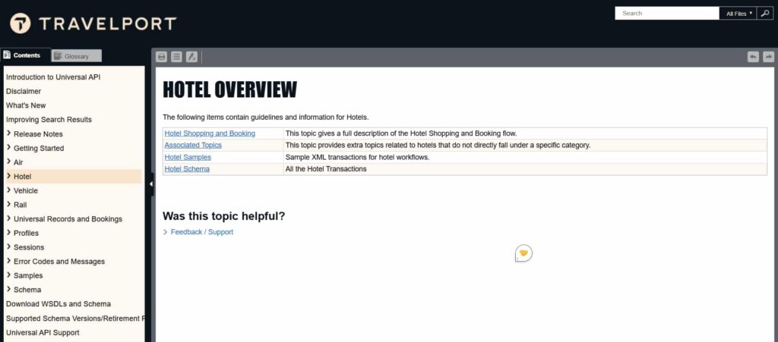The height and width of the screenshot is (342, 778).
Task: Expand the Sessions chevron in contents
Action: [x=9, y=246]
